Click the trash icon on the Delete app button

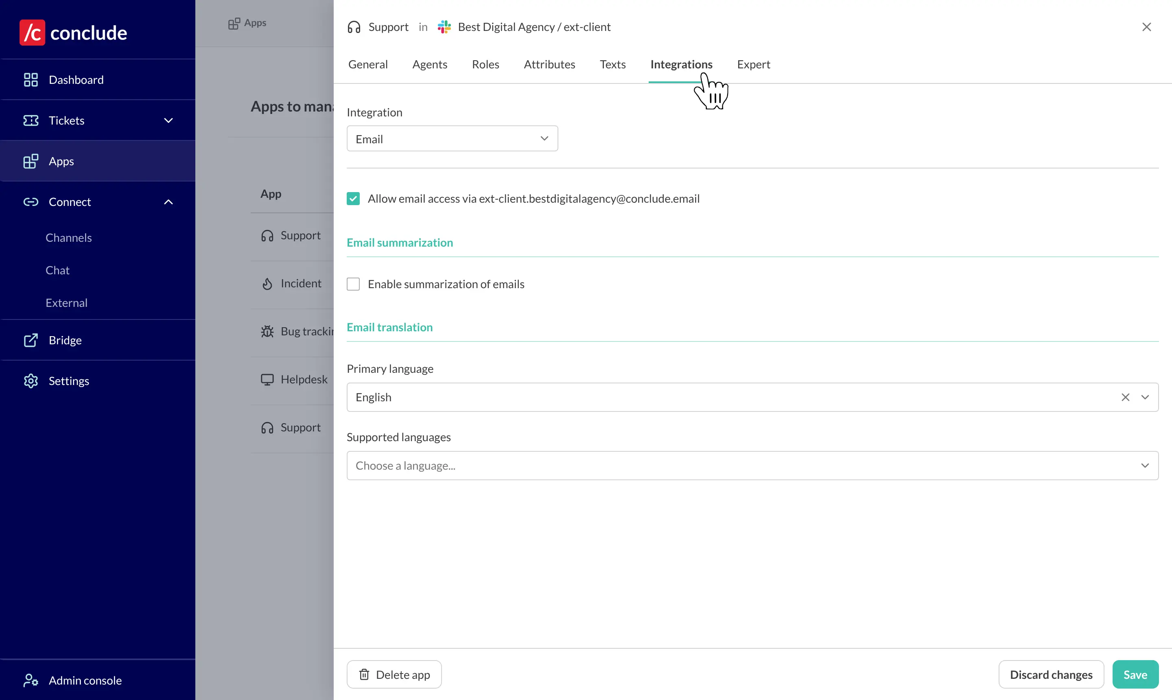364,674
